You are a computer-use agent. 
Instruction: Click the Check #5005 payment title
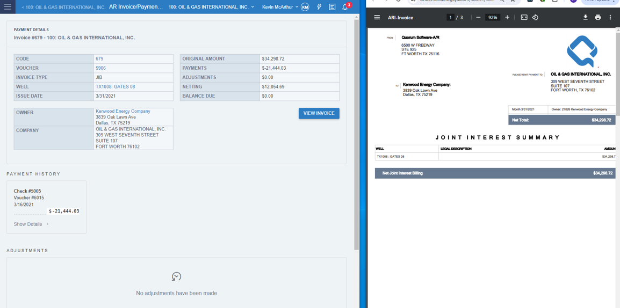(x=27, y=191)
